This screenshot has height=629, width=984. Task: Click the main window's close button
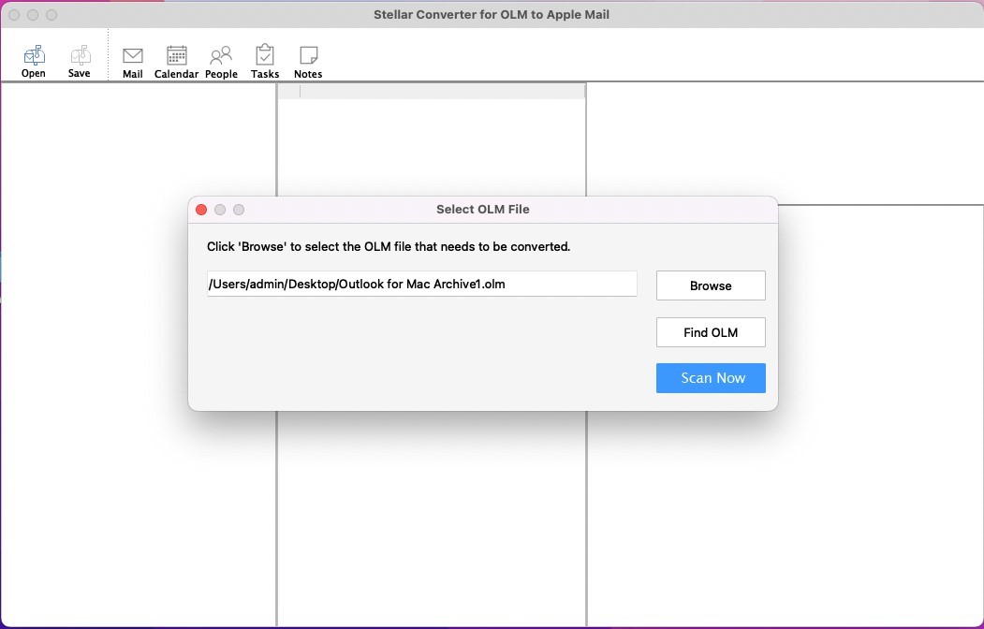point(14,15)
